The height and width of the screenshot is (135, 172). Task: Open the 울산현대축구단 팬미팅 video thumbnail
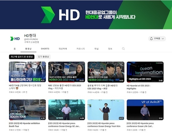coord(28,72)
